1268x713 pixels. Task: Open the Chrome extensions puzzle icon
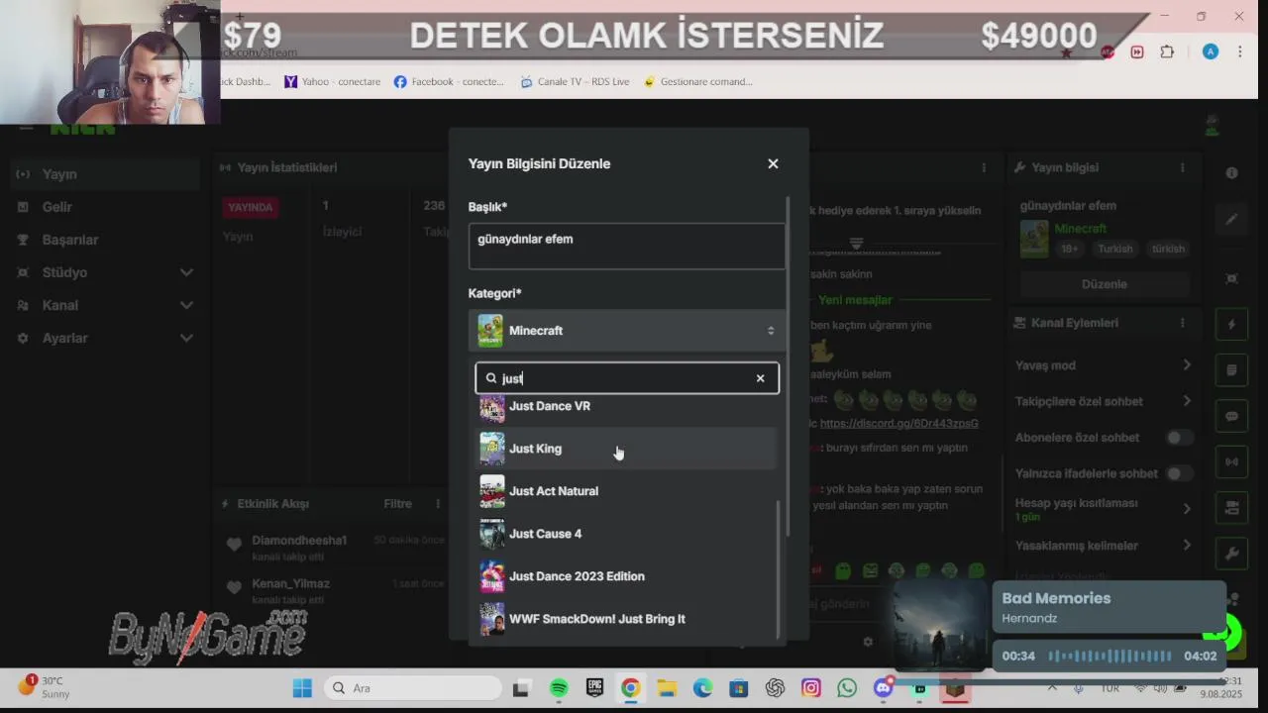click(x=1167, y=51)
